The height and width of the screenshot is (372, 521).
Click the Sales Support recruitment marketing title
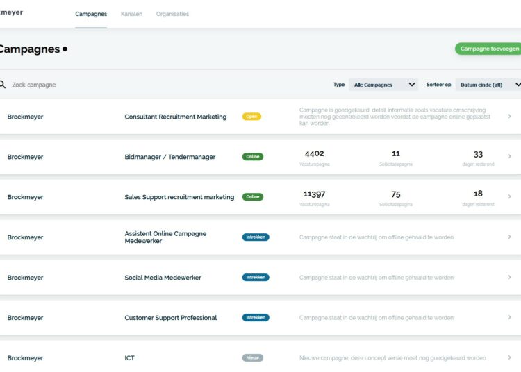point(179,197)
